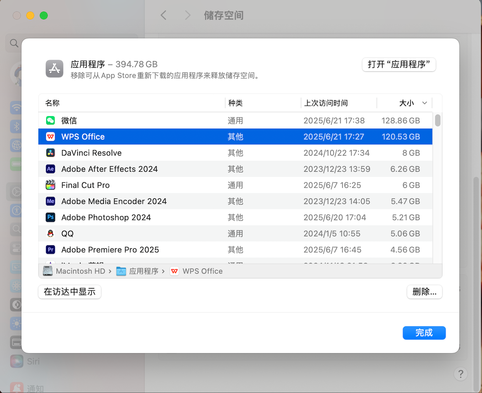Click 应用程序 text in path bar
Screen dimensions: 482x393
[144, 271]
